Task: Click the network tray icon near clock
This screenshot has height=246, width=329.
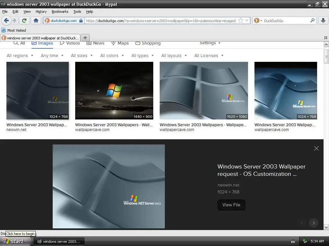Action: point(305,242)
